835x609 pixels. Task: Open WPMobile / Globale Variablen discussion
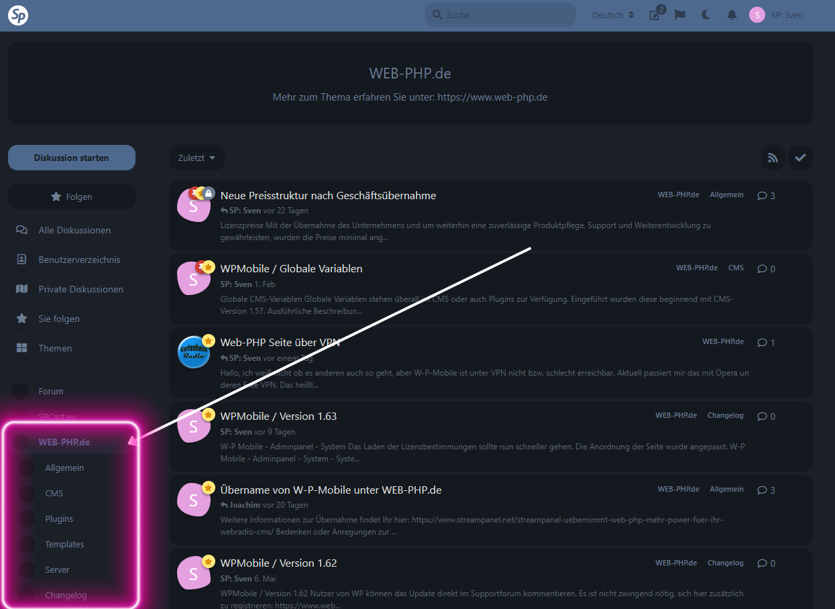291,268
